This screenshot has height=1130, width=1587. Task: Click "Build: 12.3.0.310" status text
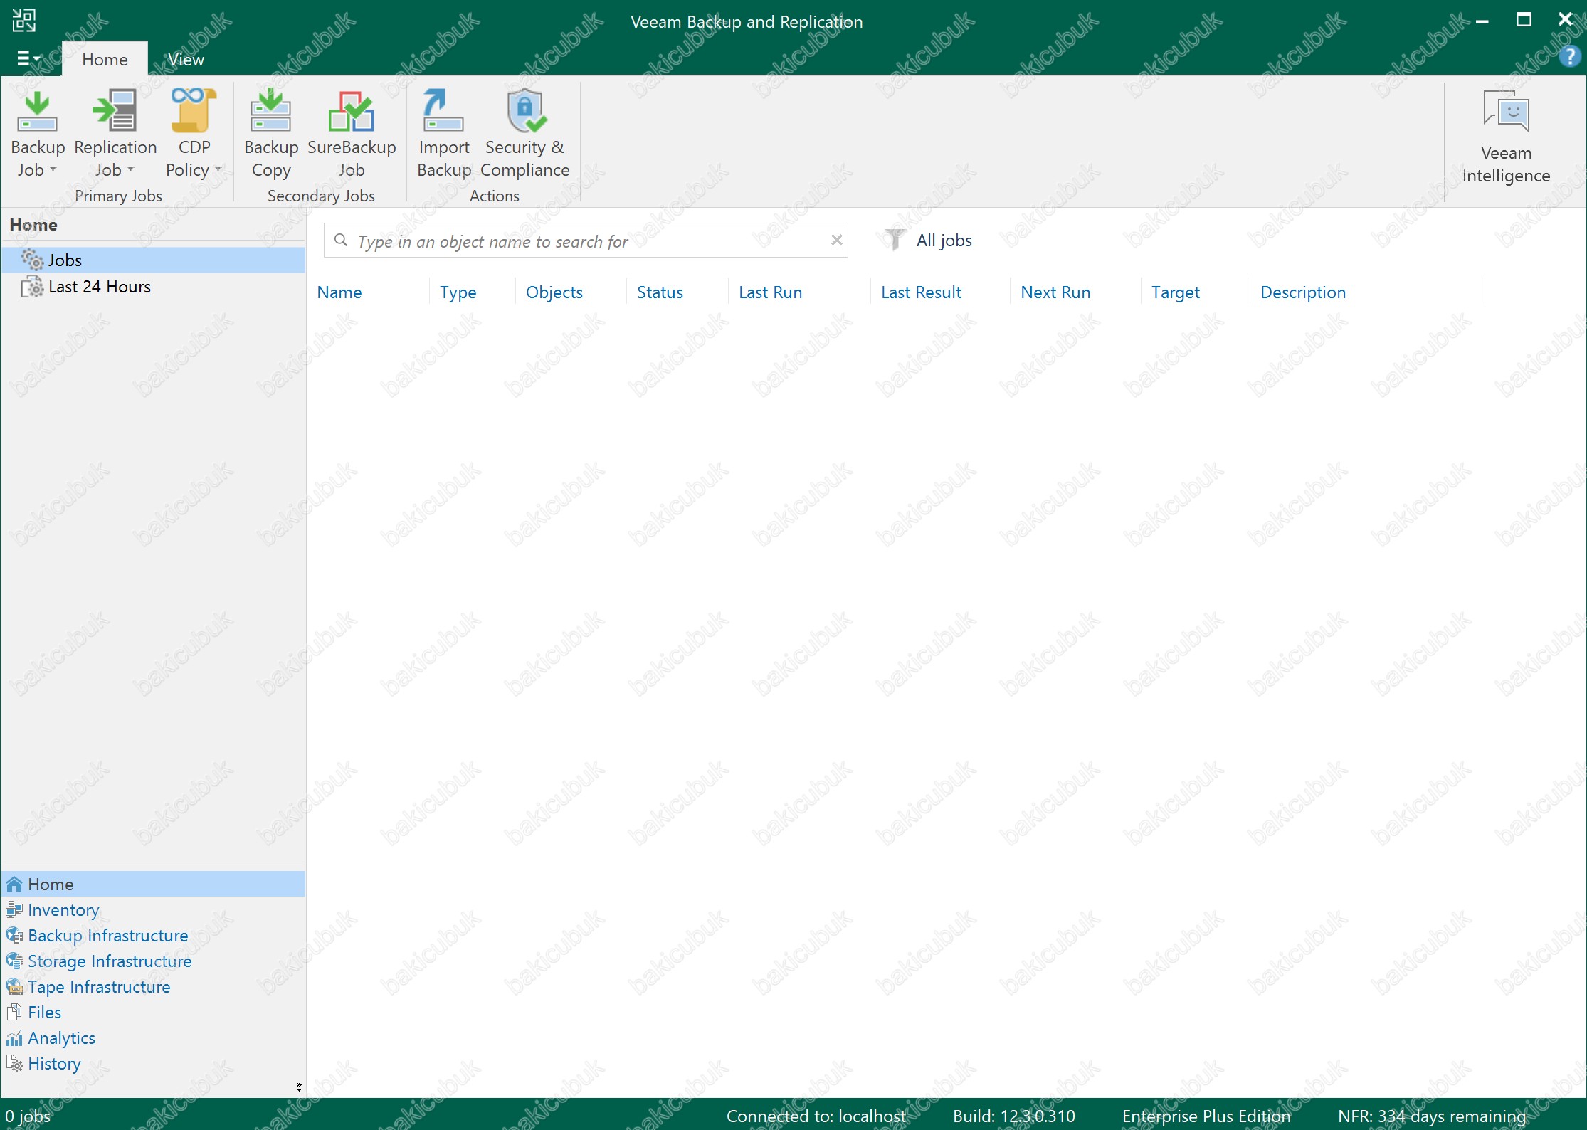point(1014,1116)
